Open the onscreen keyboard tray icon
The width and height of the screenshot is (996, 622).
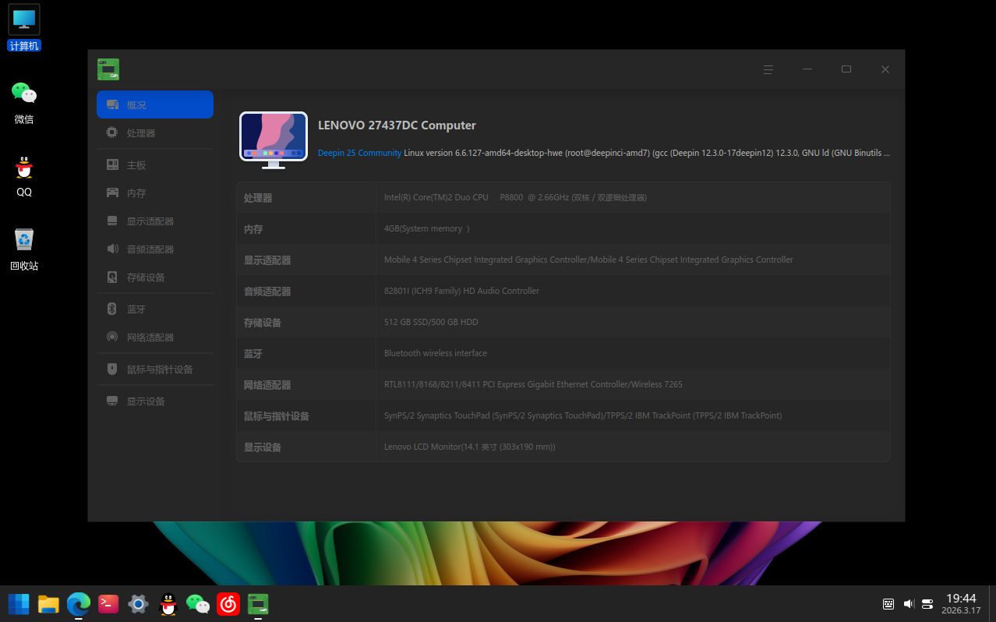click(888, 604)
